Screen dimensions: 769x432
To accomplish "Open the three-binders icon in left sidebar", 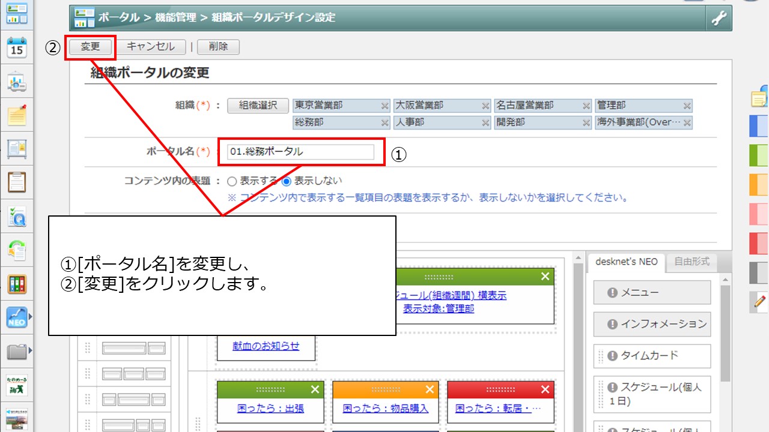I will tap(17, 284).
